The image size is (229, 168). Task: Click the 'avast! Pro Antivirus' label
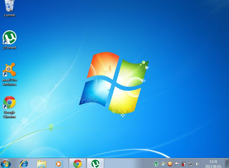[10, 82]
